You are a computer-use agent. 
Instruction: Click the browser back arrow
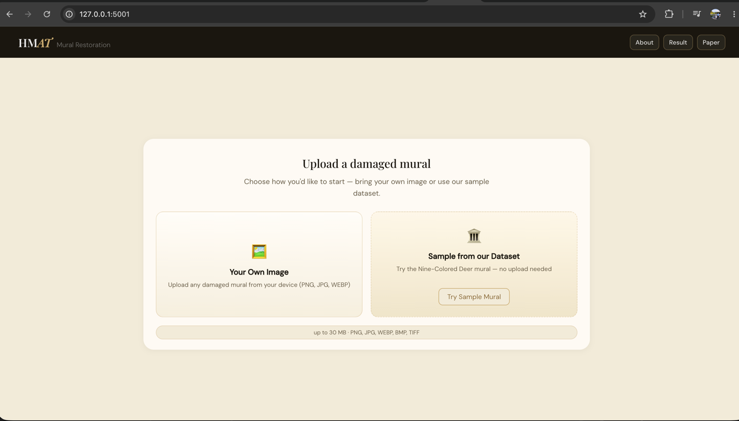pyautogui.click(x=10, y=14)
